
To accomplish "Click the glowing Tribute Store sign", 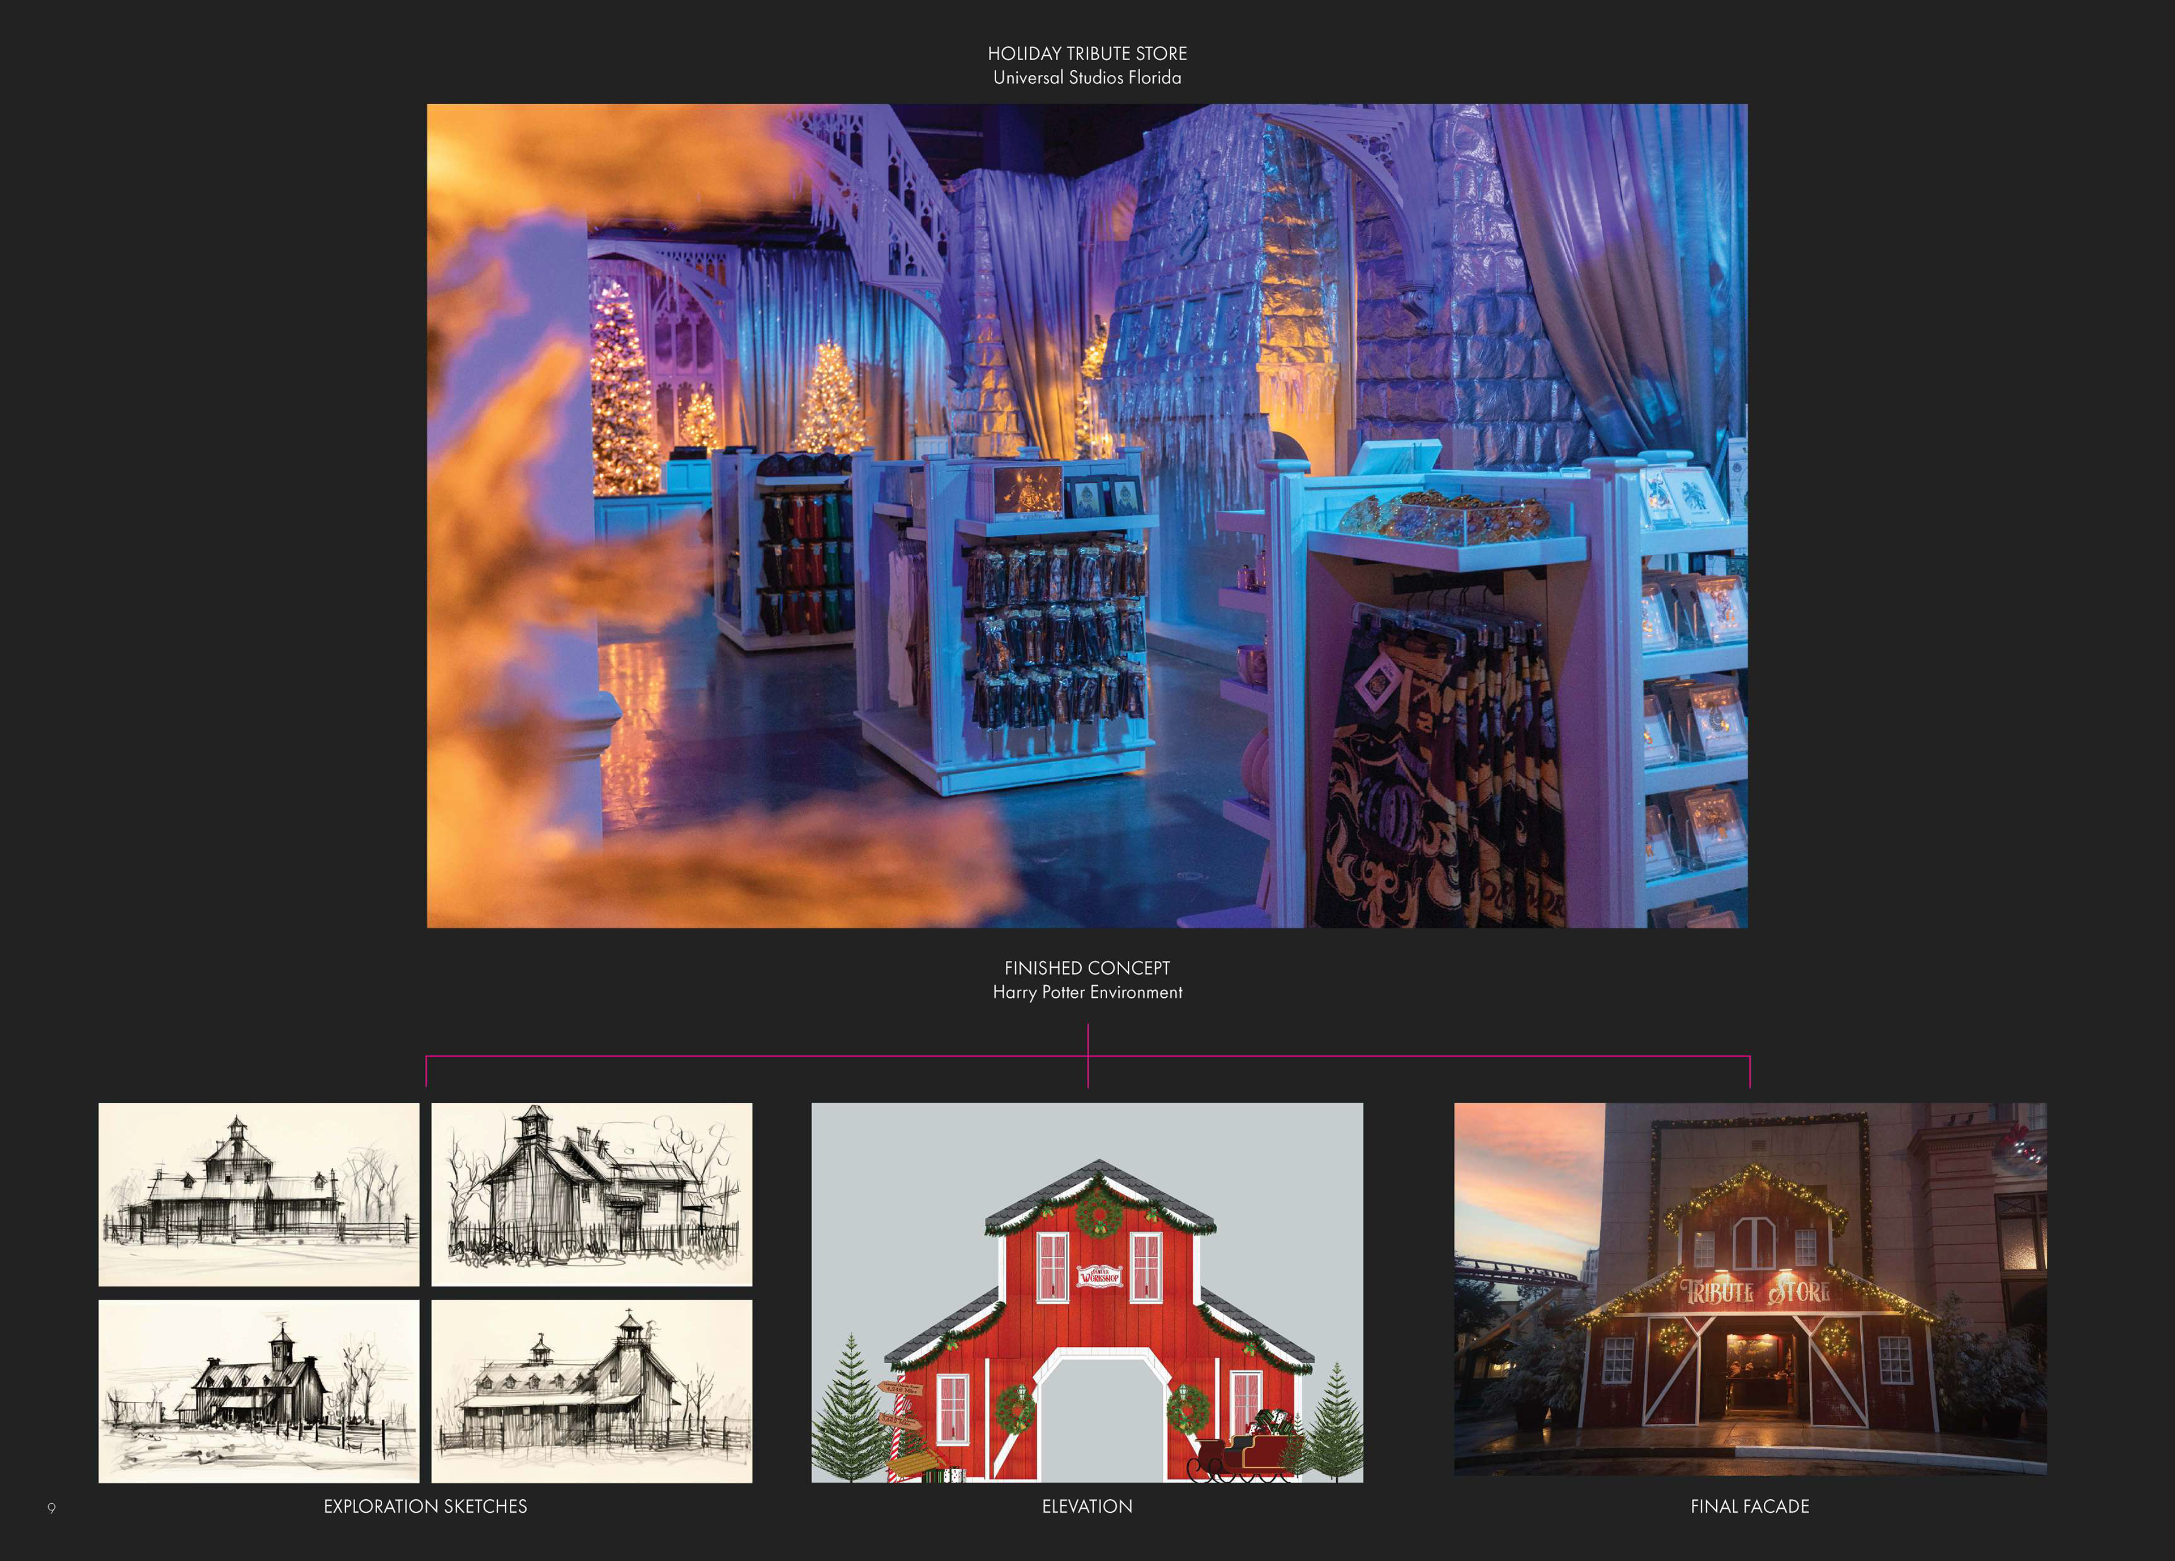I will [1755, 1291].
